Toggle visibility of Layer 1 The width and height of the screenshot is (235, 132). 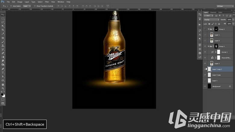coord(205,35)
